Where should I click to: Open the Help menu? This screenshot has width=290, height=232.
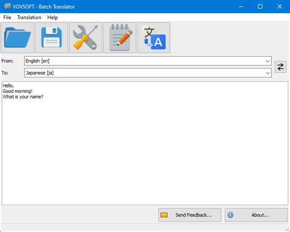[53, 17]
